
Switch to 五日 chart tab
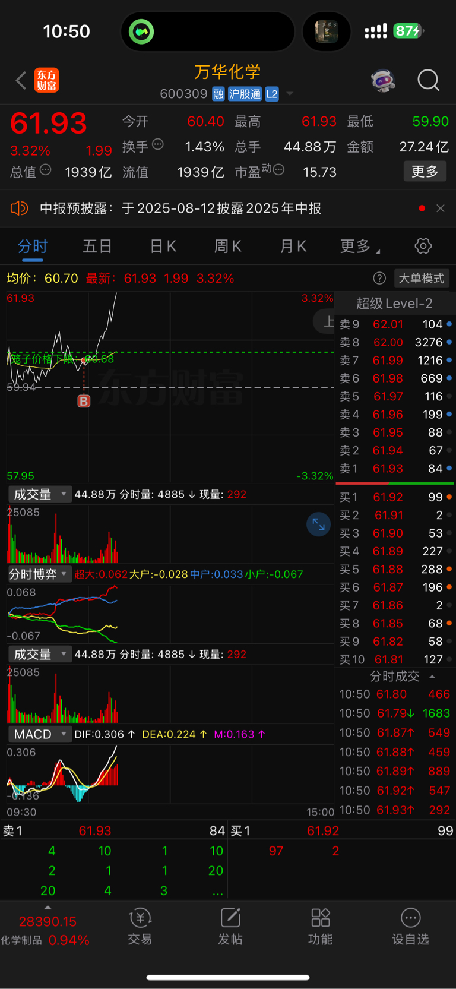tap(97, 246)
